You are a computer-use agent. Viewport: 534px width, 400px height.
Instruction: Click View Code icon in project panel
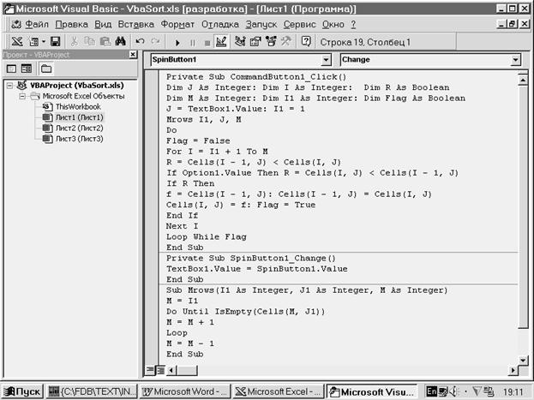click(12, 68)
